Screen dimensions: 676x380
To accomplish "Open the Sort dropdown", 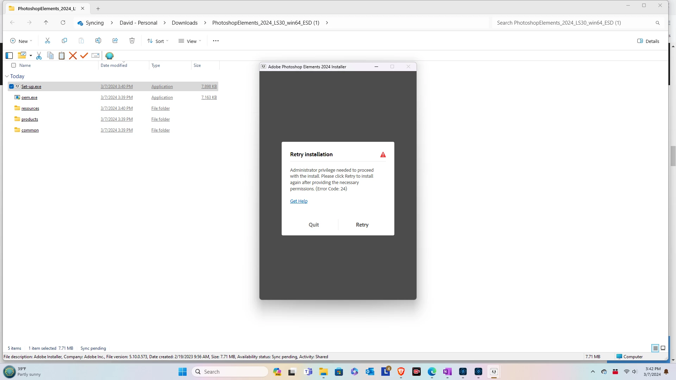I will coord(158,41).
